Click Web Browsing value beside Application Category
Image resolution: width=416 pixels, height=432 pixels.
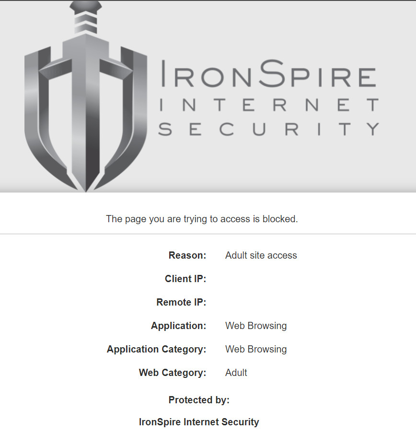click(256, 350)
